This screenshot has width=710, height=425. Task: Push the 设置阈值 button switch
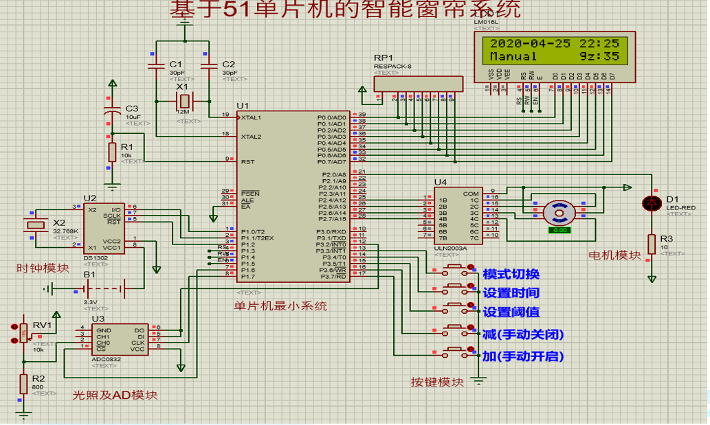point(455,308)
